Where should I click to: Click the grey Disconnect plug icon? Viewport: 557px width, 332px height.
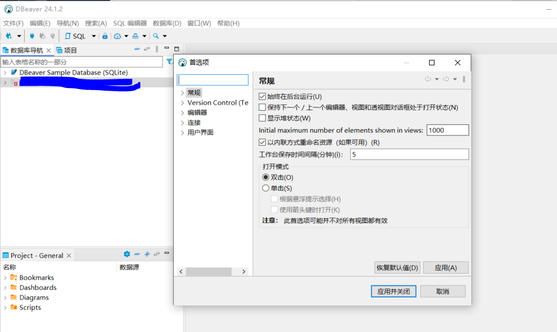point(52,36)
